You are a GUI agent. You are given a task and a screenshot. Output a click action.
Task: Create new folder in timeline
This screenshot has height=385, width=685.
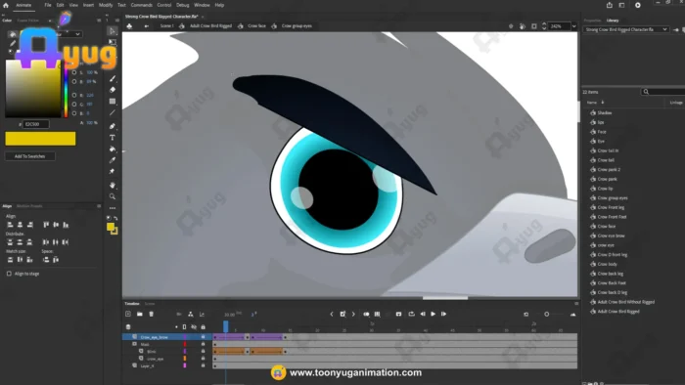(x=139, y=314)
